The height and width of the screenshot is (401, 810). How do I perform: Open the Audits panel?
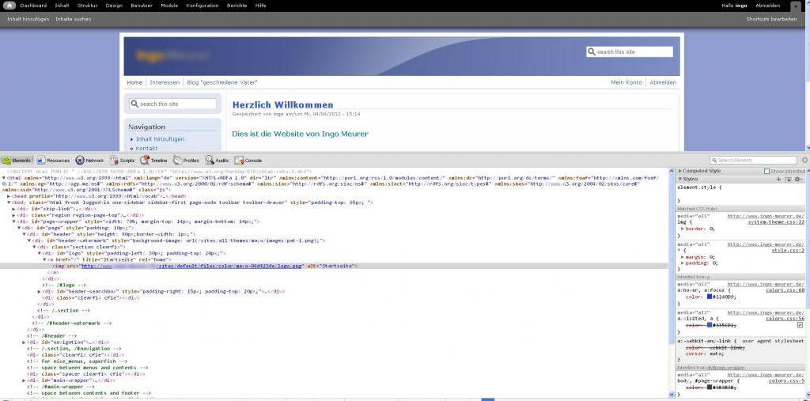217,160
